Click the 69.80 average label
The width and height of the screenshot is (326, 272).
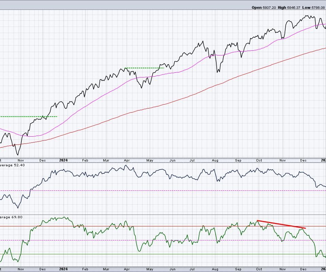pyautogui.click(x=10, y=217)
